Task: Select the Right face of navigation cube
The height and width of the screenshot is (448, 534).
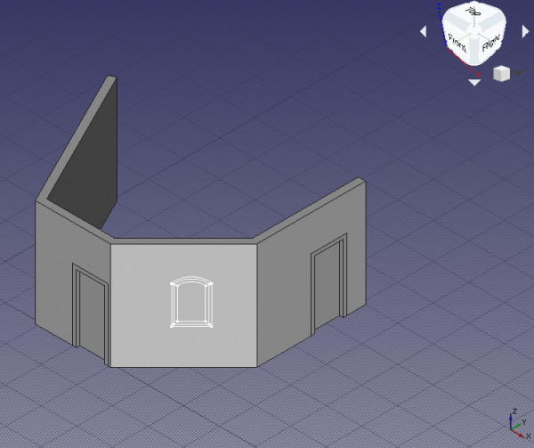Action: click(490, 44)
